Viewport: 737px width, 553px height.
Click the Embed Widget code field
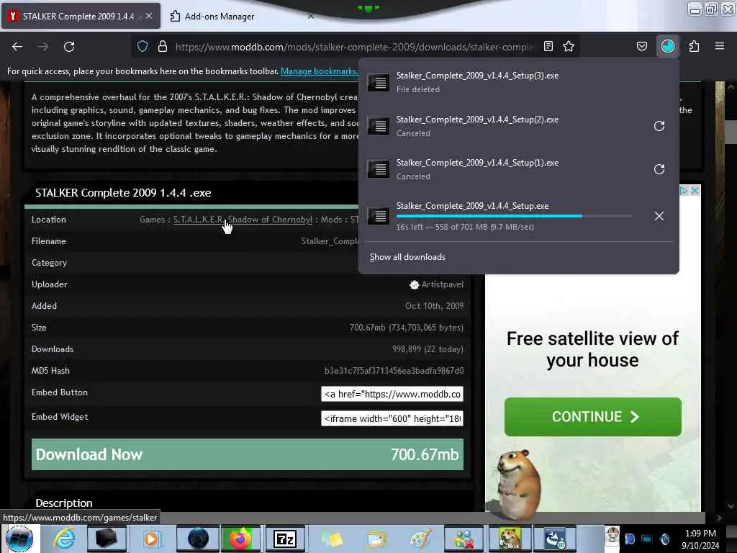392,418
